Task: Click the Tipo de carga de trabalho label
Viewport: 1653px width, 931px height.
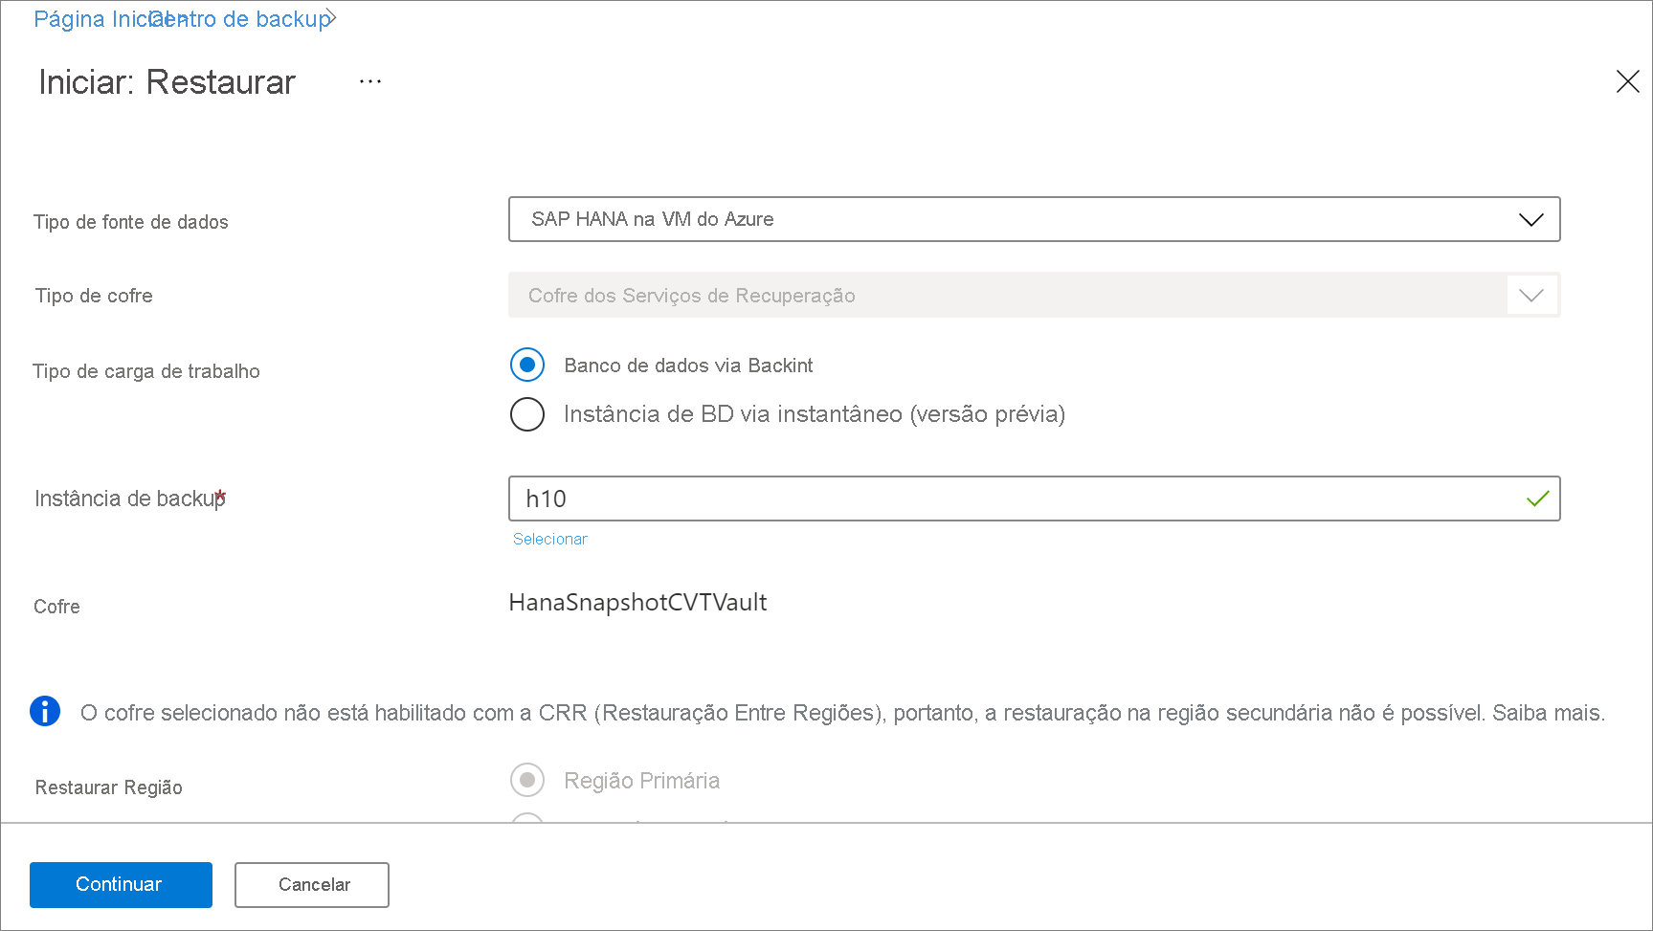Action: coord(146,371)
